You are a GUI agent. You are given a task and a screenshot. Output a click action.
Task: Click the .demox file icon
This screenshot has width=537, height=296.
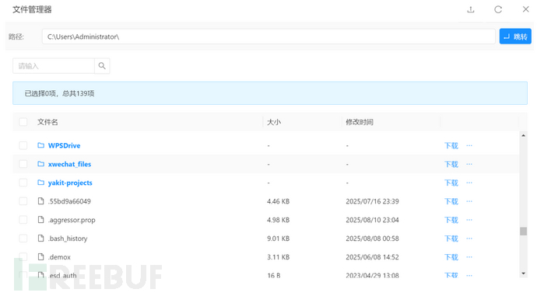[x=40, y=256]
